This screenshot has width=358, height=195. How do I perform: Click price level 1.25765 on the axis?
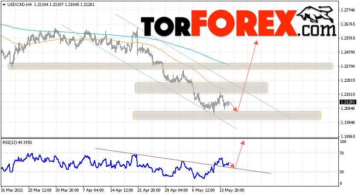348,38
